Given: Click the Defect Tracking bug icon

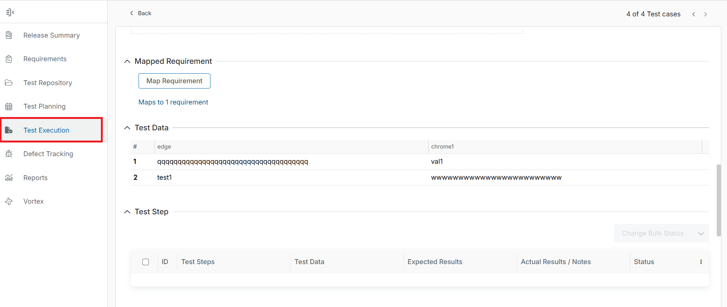Looking at the screenshot, I should (9, 154).
